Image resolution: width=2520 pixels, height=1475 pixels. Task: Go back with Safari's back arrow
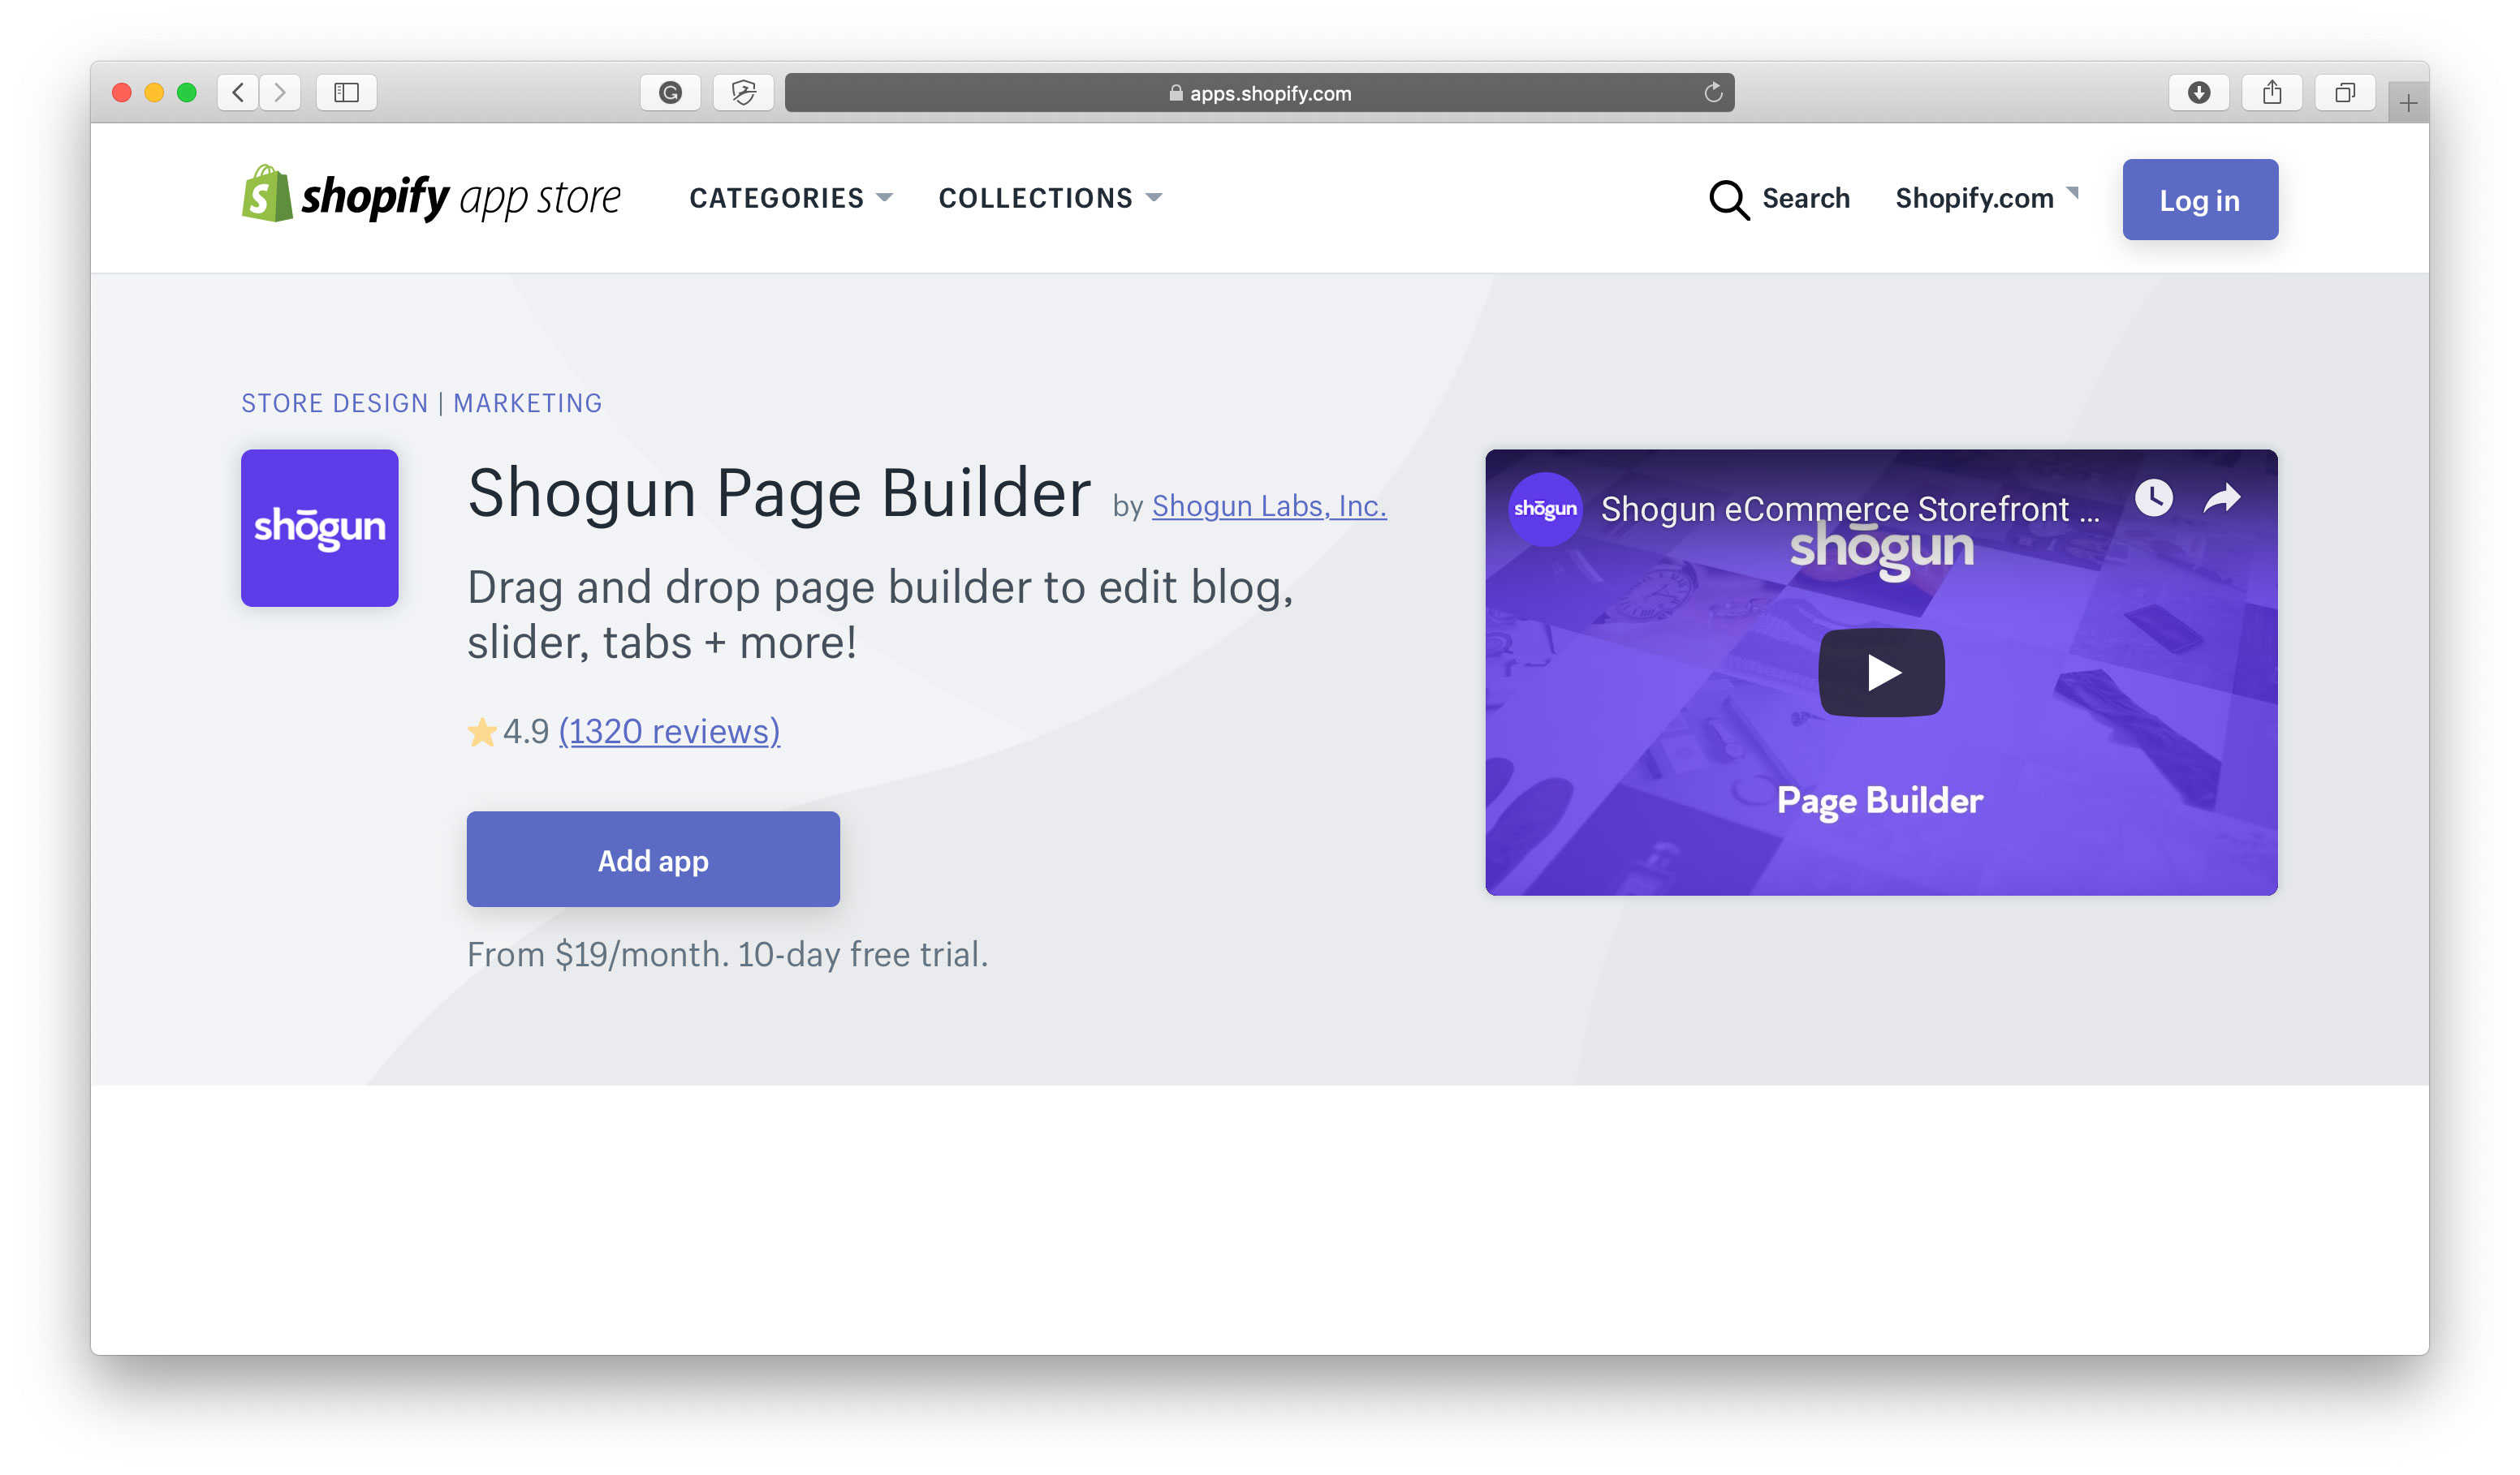click(x=238, y=93)
